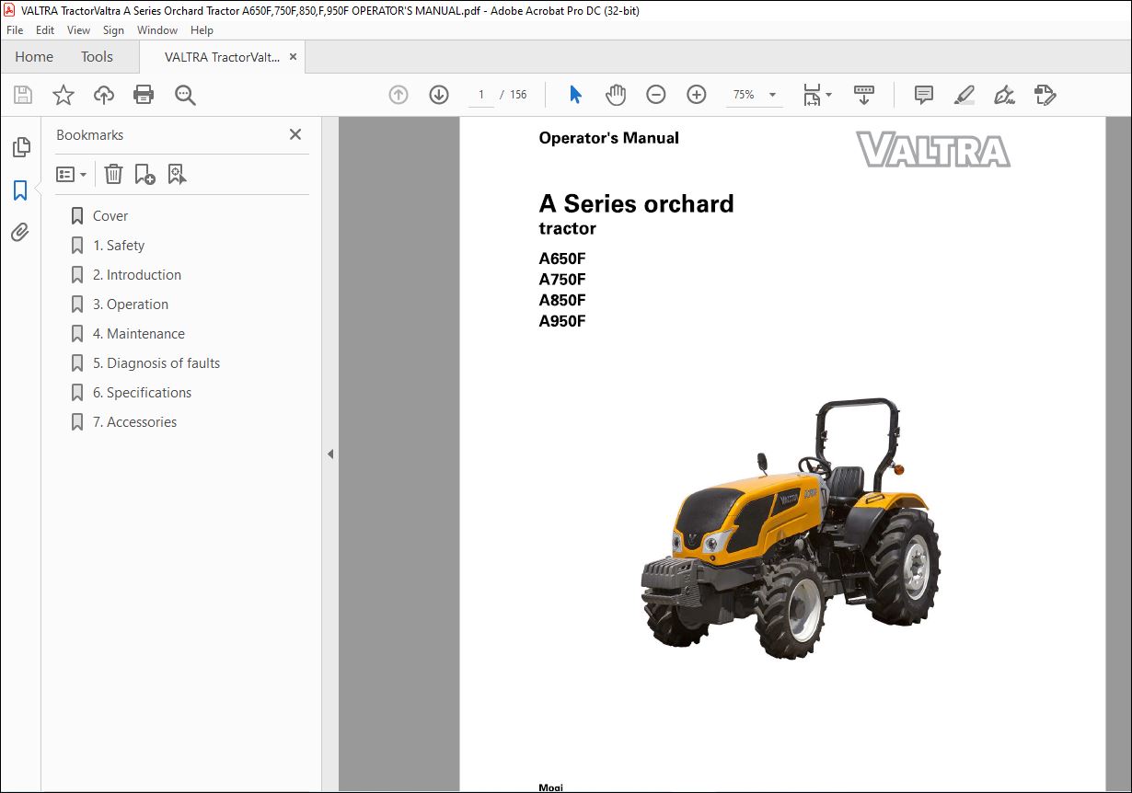Click the upload to cloud icon
1132x793 pixels.
point(104,95)
